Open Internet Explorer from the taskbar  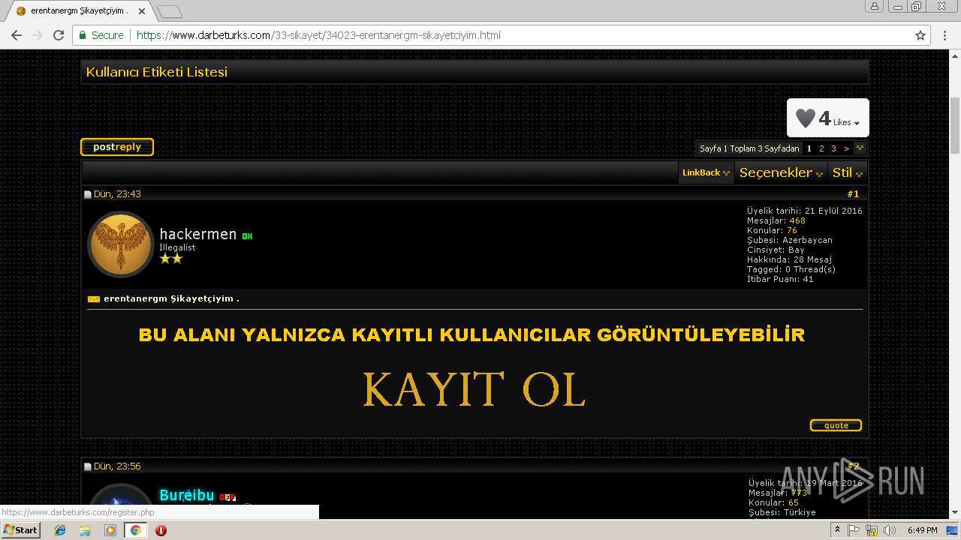coord(60,530)
